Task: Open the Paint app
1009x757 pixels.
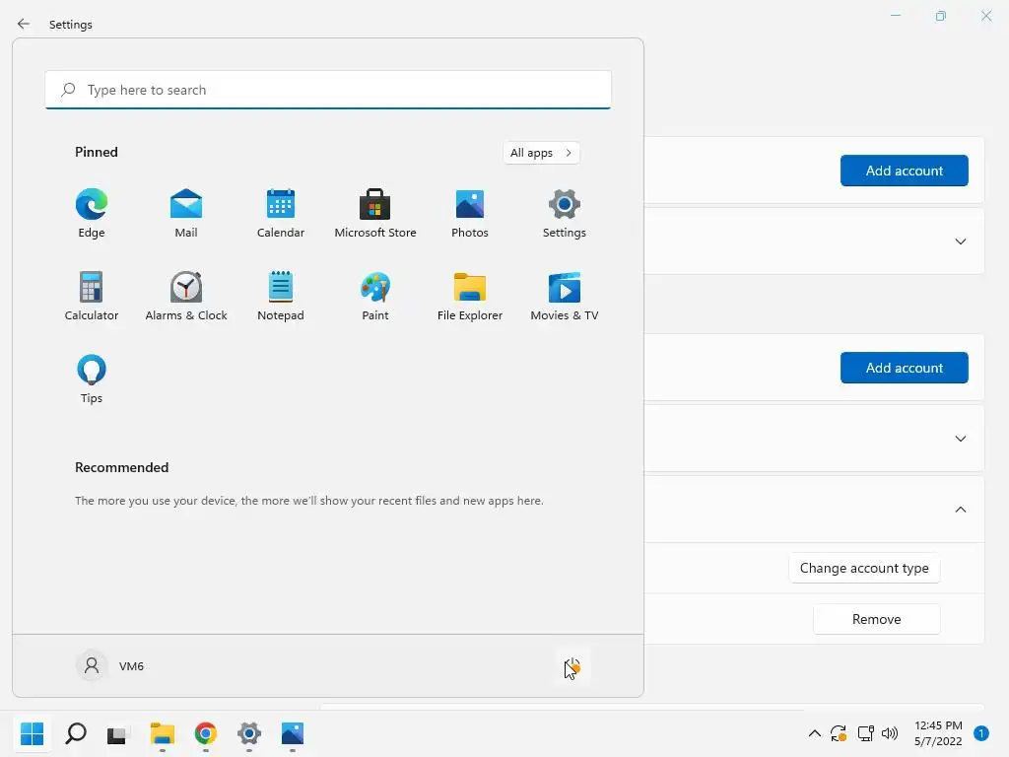Action: [x=375, y=297]
